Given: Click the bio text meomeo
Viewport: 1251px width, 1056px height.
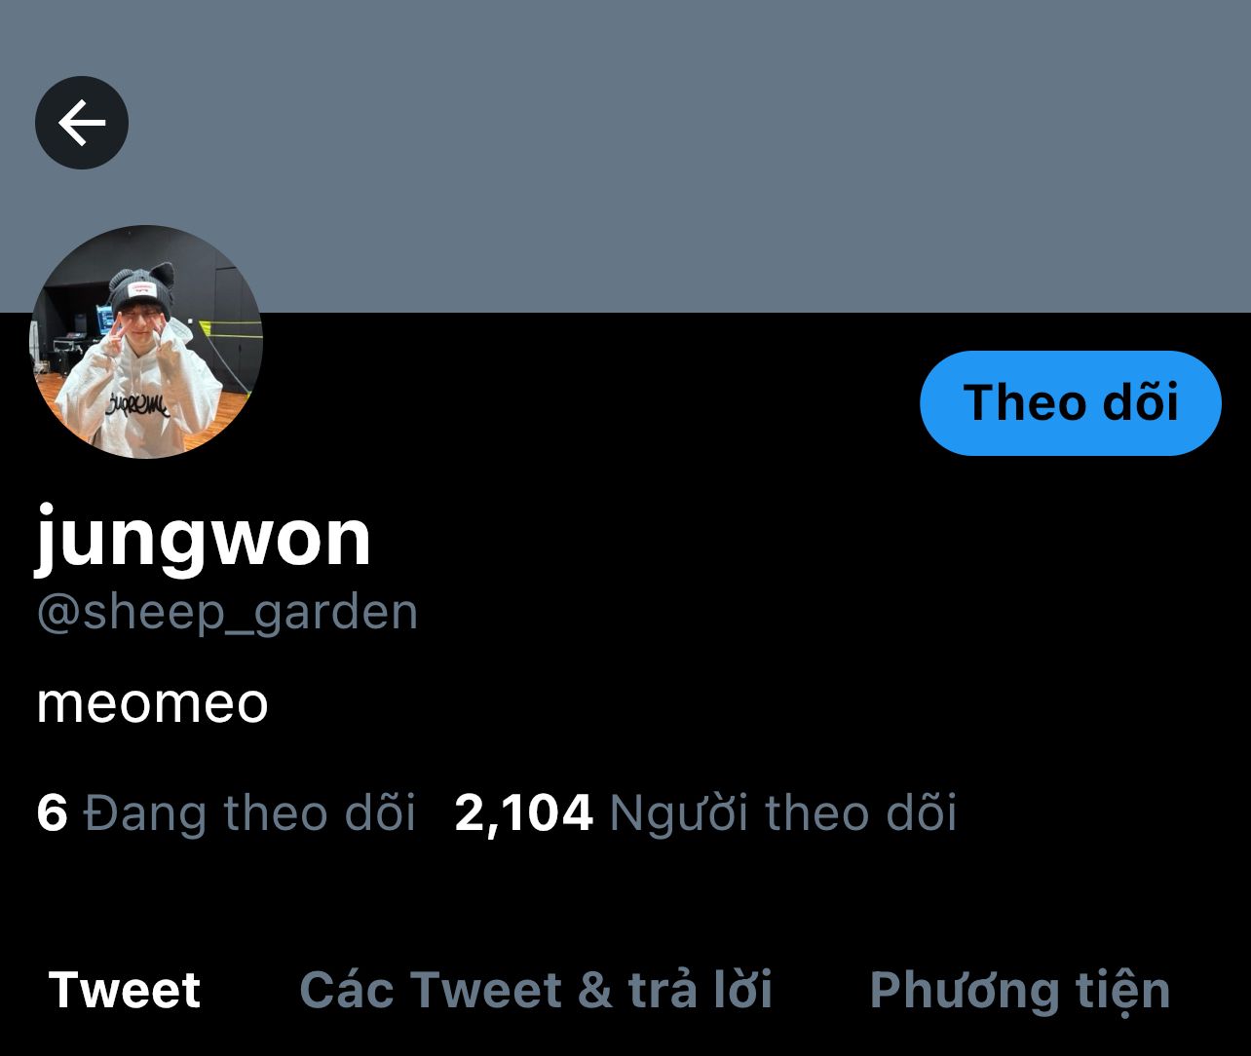Looking at the screenshot, I should (x=152, y=703).
